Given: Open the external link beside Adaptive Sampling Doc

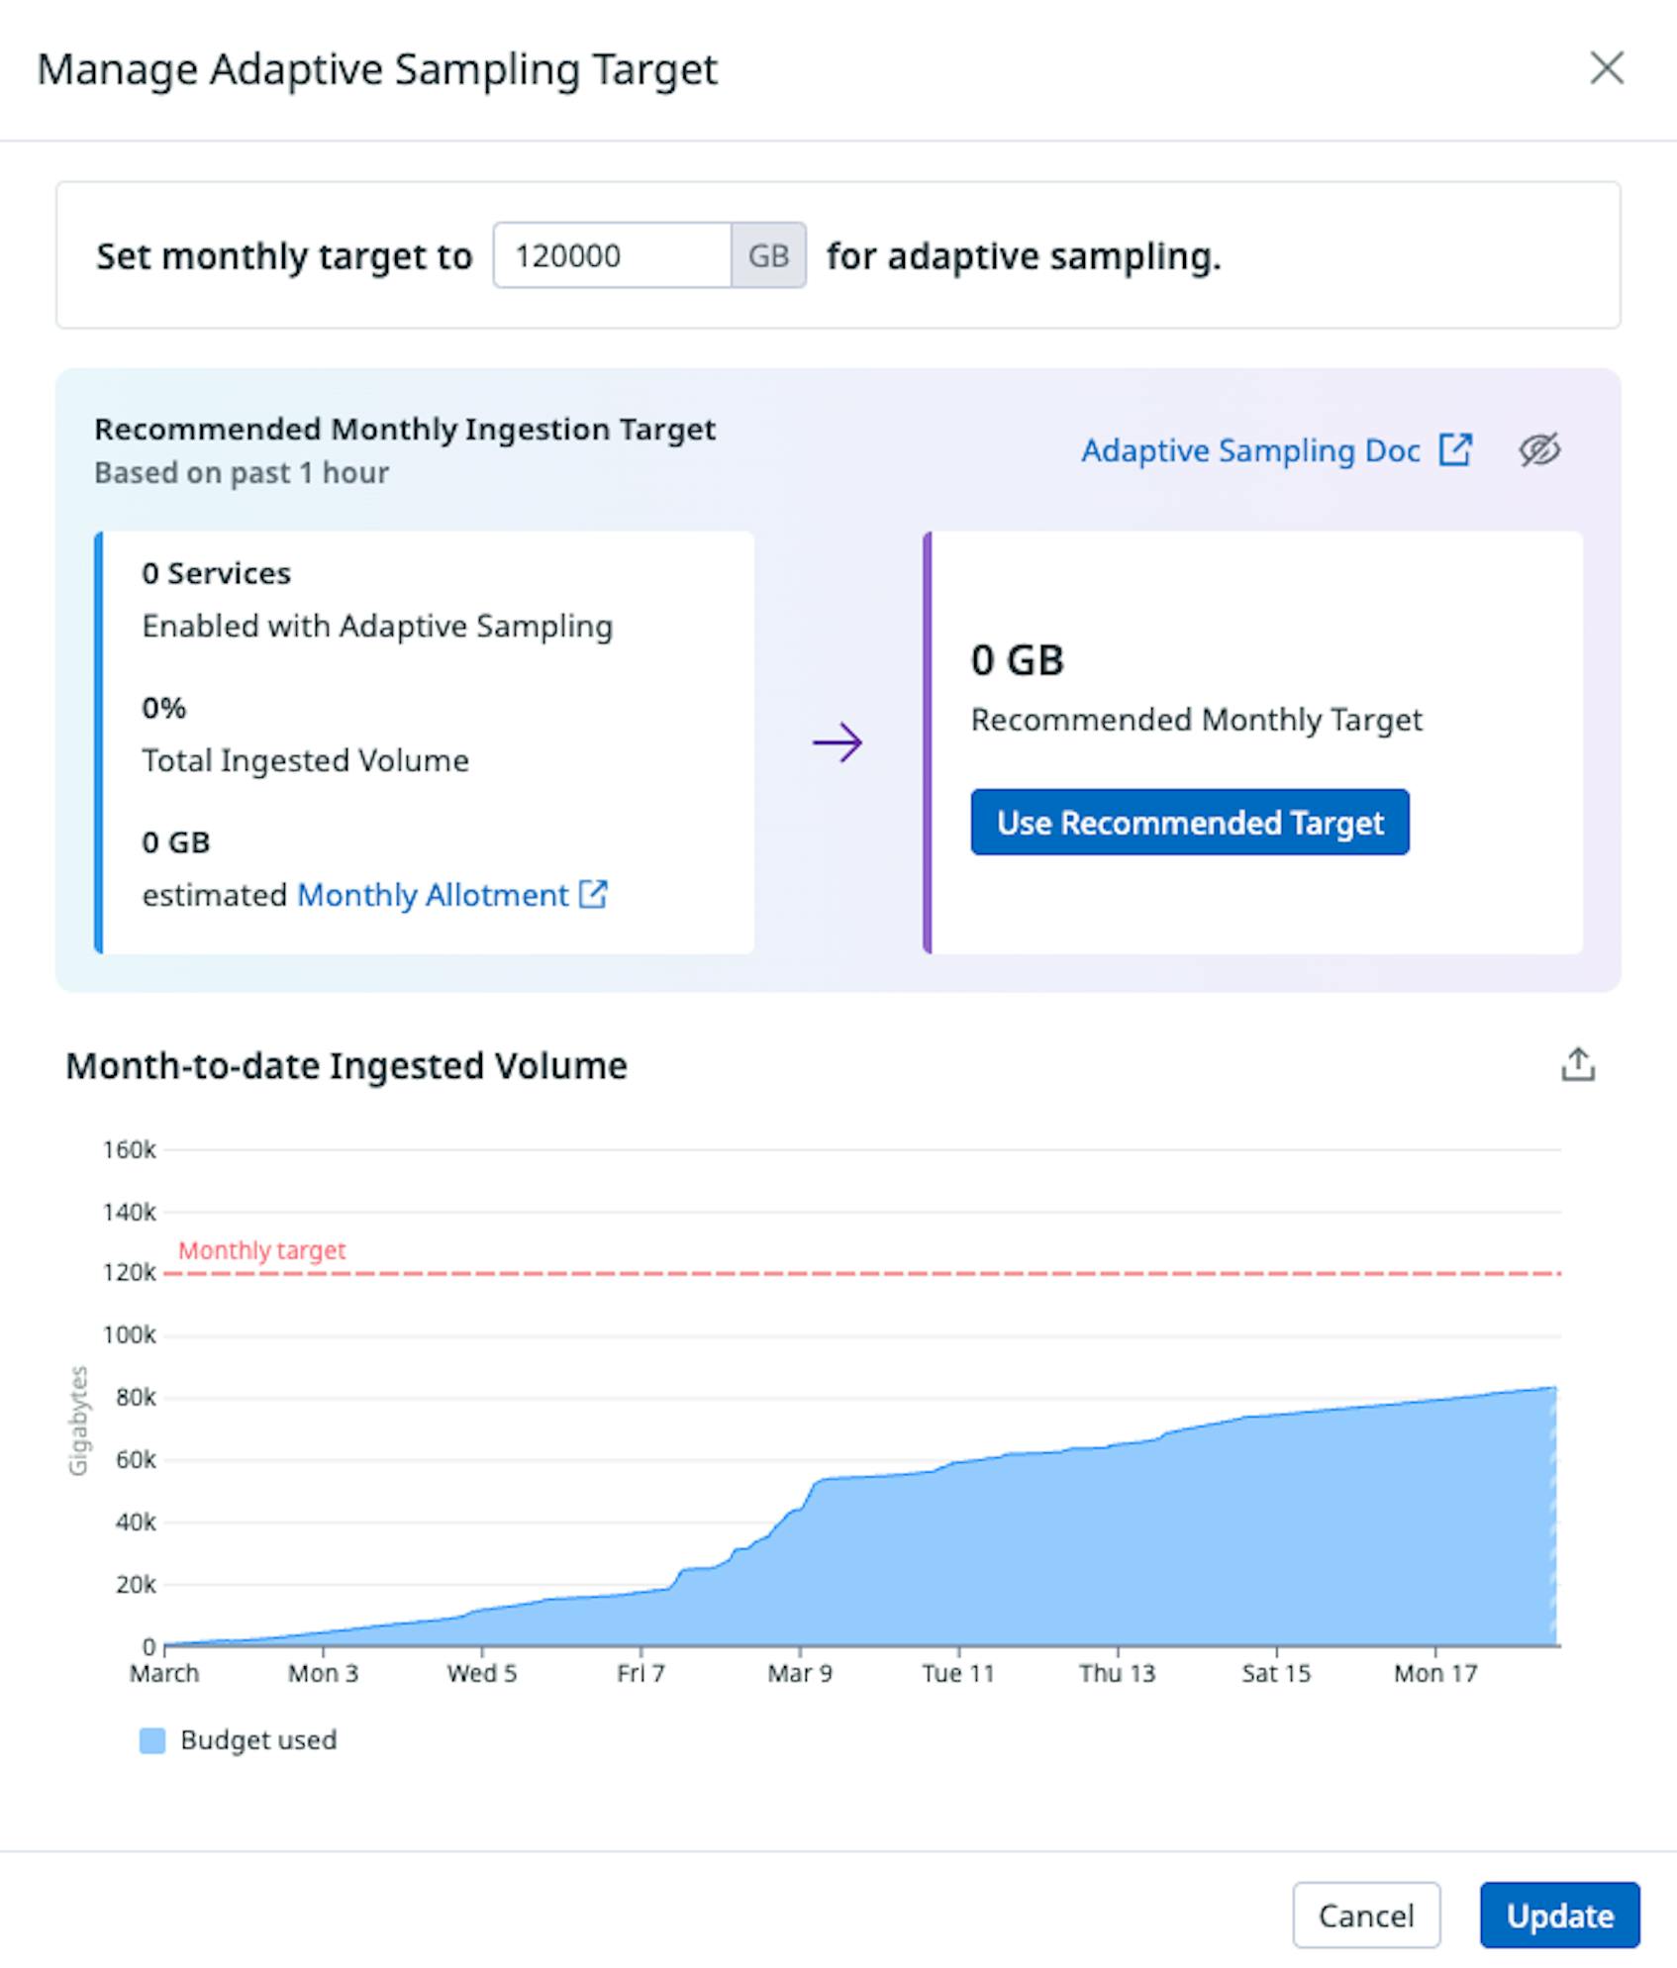Looking at the screenshot, I should click(x=1455, y=450).
